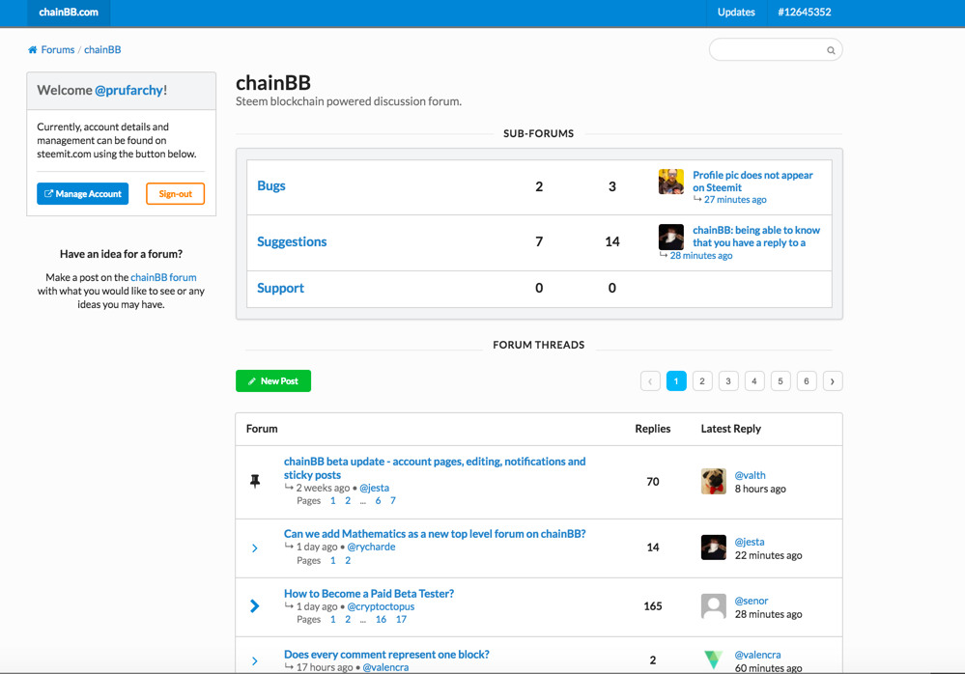Screen dimensions: 965x674
Task: Open thread author @valencra profile link
Action: (x=385, y=667)
